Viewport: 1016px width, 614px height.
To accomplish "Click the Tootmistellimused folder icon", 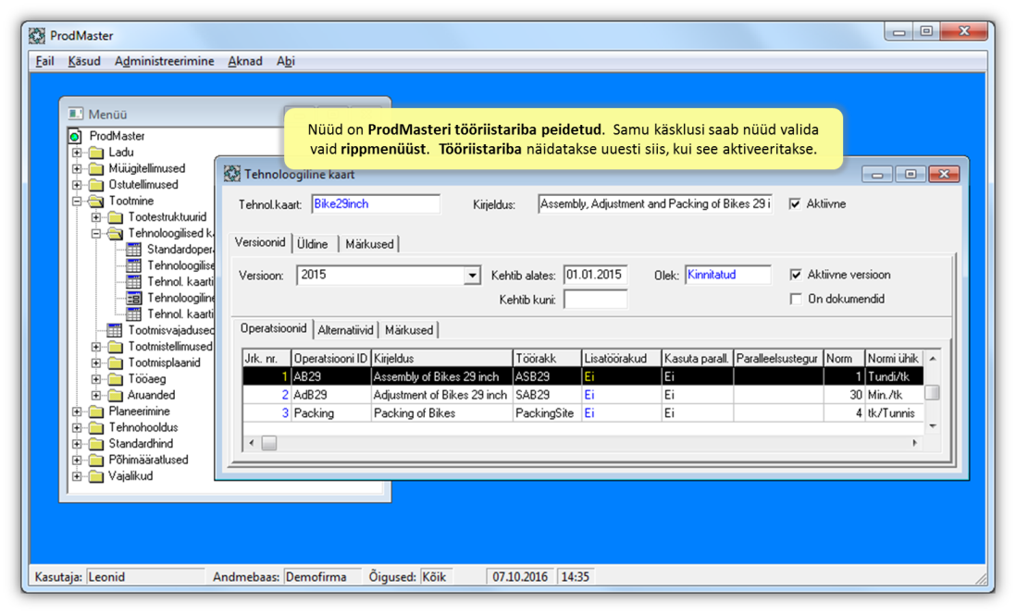I will [x=116, y=347].
